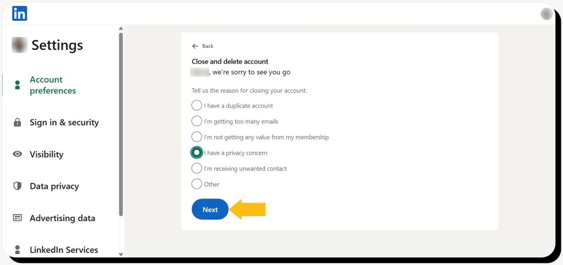Screen dimensions: 563x265
Task: Select "not getting any value from membership"
Action: 197,137
